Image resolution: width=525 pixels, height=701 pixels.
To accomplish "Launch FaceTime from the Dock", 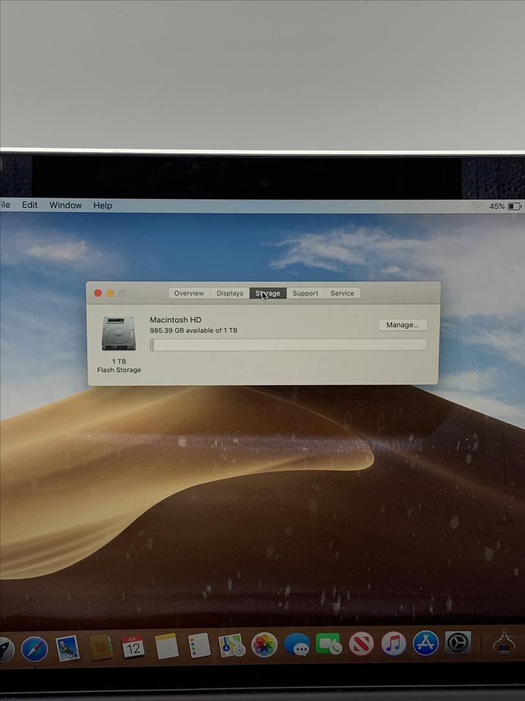I will [329, 645].
